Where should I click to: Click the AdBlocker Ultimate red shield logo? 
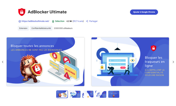pos(22,12)
